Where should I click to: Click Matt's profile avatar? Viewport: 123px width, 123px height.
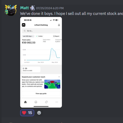point(11,10)
